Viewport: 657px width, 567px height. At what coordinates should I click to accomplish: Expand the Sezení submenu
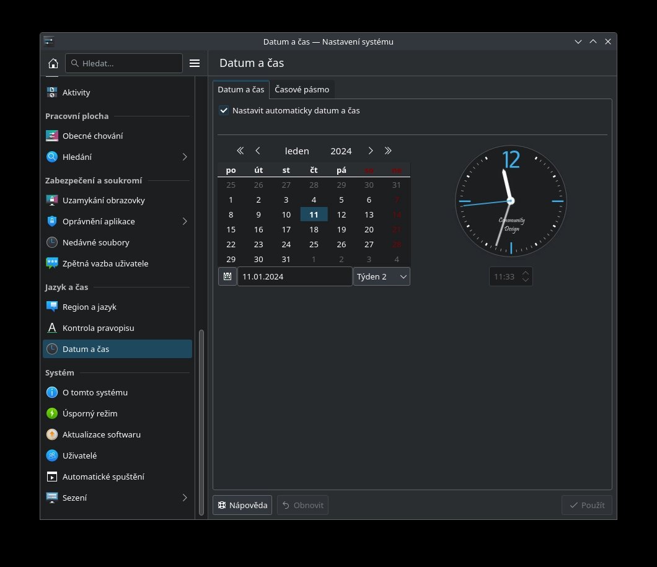(x=184, y=498)
